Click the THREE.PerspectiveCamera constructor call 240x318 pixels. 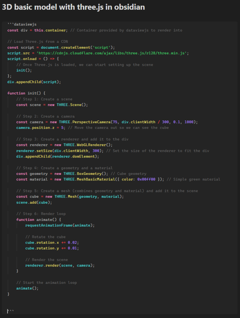[127, 122]
